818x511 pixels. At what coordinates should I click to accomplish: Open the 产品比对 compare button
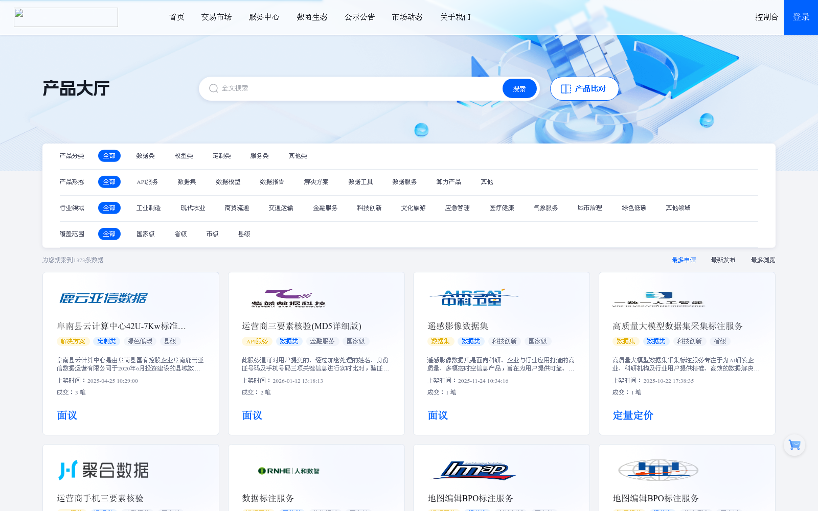[x=584, y=88]
